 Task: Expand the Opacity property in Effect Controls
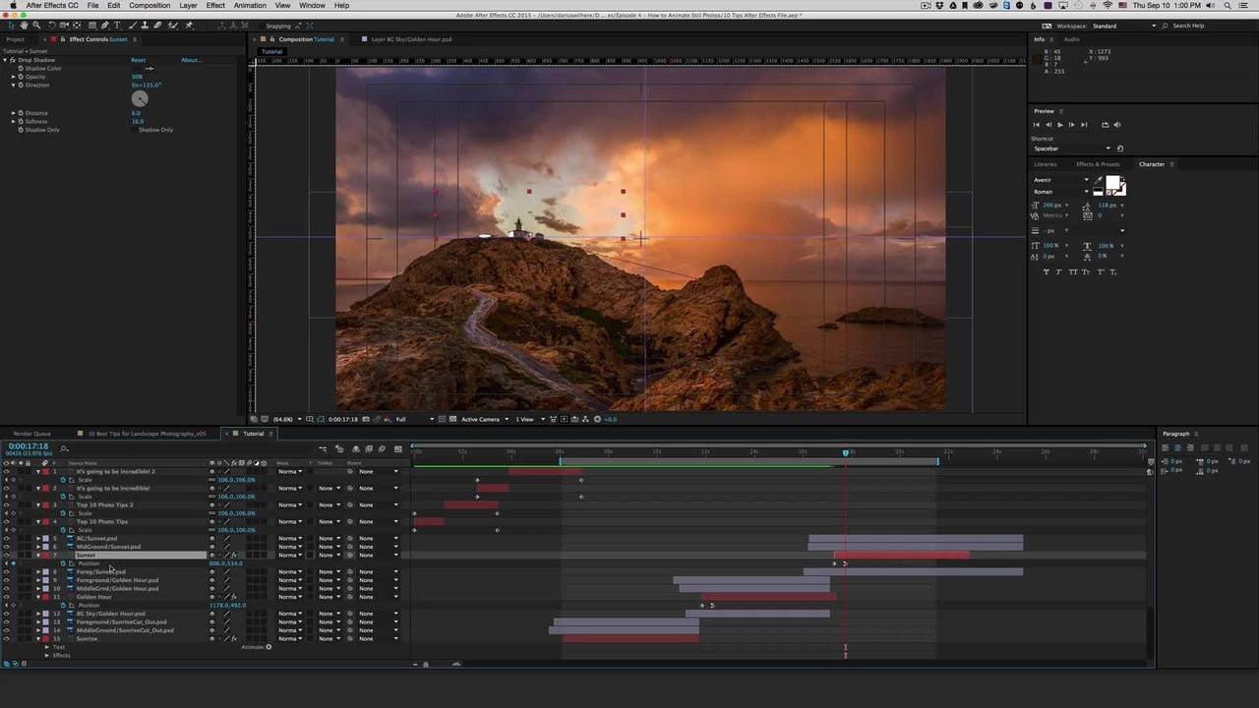coord(14,77)
